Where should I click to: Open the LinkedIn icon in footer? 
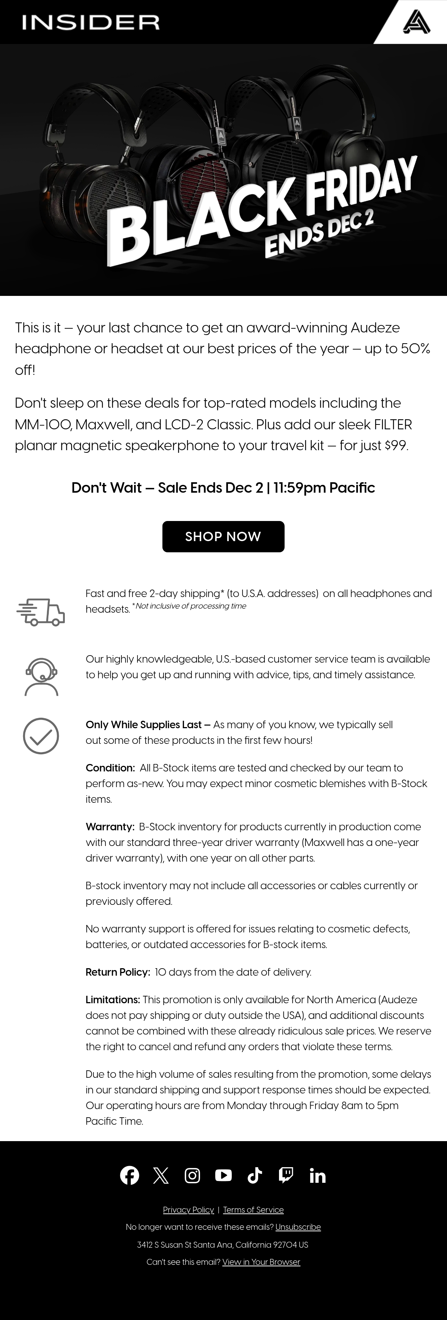(317, 1175)
